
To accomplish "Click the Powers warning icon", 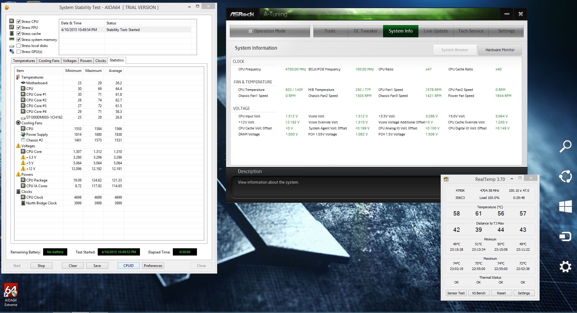I will click(18, 175).
